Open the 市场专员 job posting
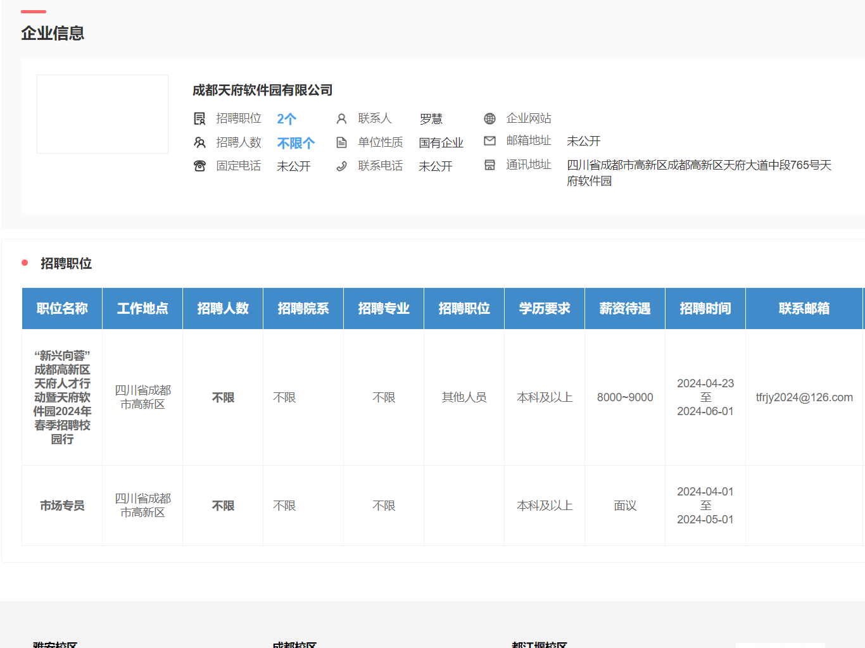The height and width of the screenshot is (648, 865). 62,506
